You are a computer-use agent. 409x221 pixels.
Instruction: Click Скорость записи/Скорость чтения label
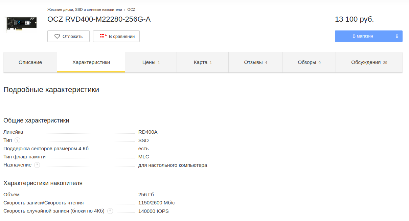coord(43,203)
